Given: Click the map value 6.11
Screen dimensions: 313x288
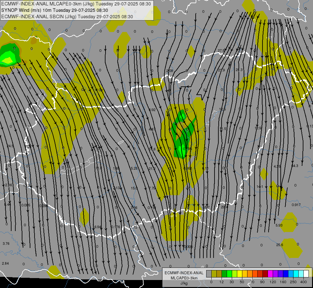Looking at the screenshot, I should click(x=205, y=169).
